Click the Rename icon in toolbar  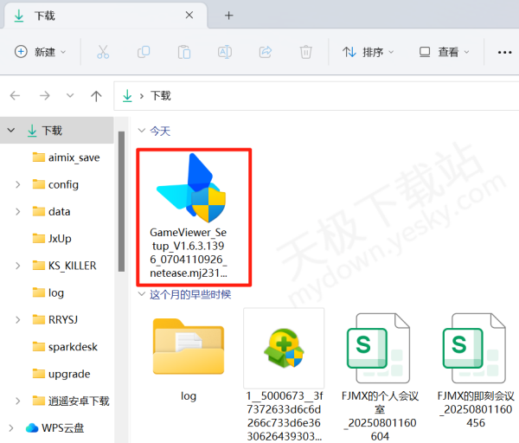[x=224, y=52]
